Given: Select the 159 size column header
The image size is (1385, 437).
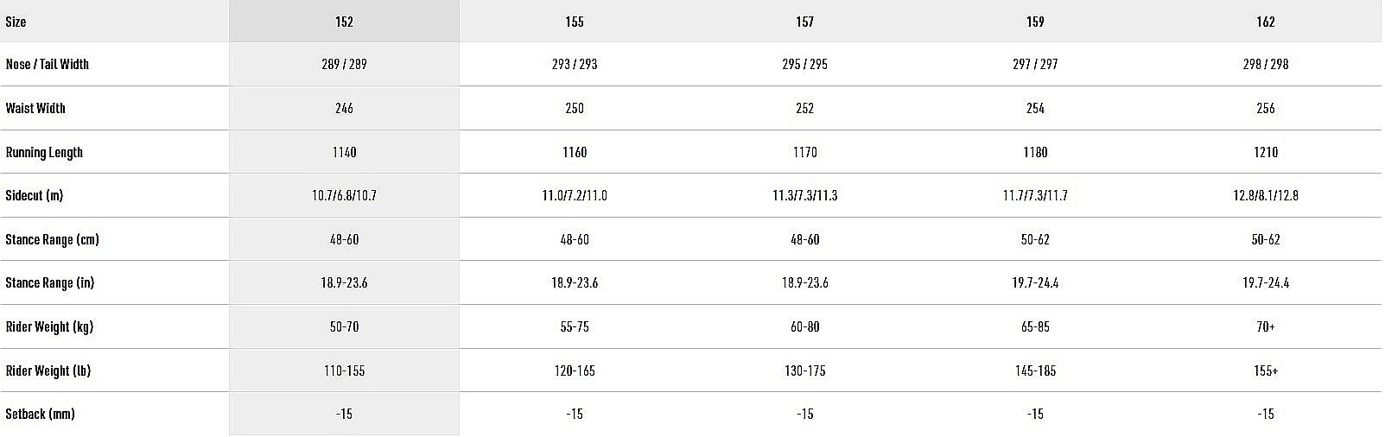Looking at the screenshot, I should pyautogui.click(x=1035, y=22).
